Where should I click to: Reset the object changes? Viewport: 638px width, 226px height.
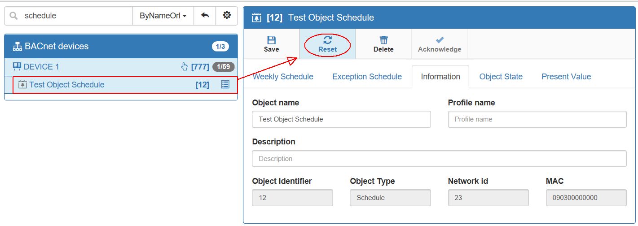pos(327,44)
